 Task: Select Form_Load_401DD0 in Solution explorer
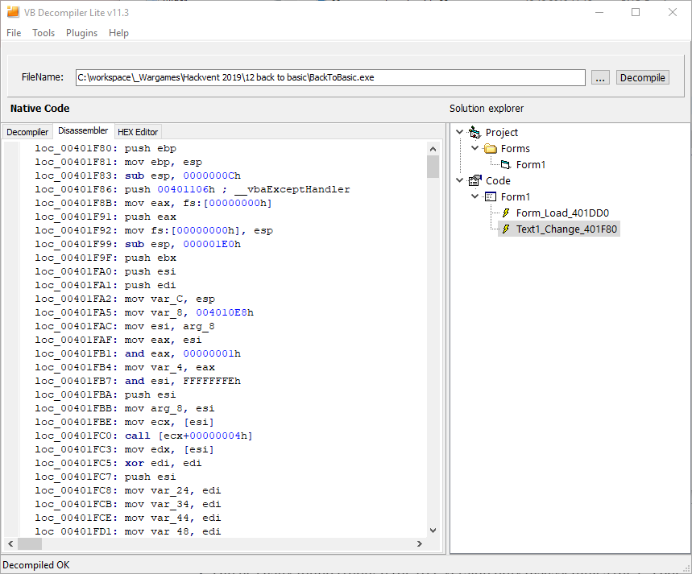[x=562, y=213]
